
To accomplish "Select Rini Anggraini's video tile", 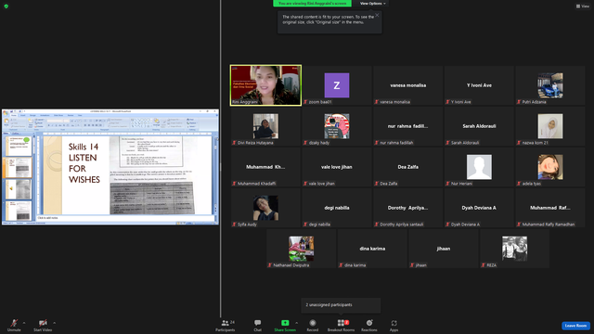I will tap(265, 85).
